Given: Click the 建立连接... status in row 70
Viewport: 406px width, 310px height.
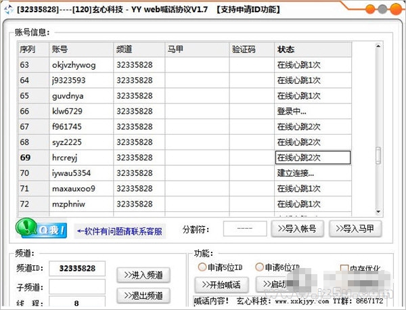Looking at the screenshot, I should coord(313,173).
